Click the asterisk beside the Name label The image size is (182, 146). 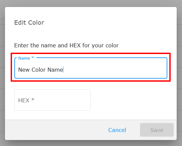[33, 57]
